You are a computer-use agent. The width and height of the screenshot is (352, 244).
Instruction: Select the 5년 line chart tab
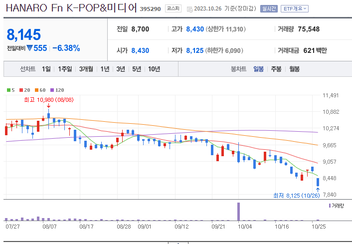tap(137, 69)
